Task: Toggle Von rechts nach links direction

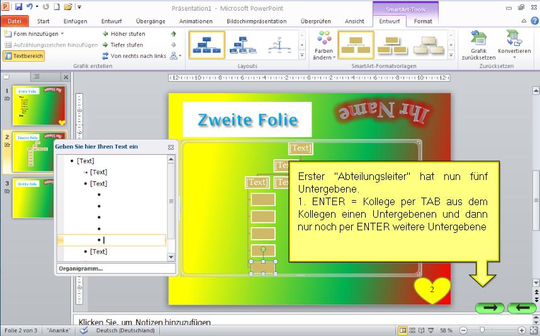Action: pyautogui.click(x=133, y=56)
